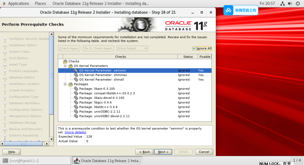This screenshot has width=304, height=165.
Task: Click the gear icon for compat-libstdc++-33-3.2.3
Action: coord(76,93)
